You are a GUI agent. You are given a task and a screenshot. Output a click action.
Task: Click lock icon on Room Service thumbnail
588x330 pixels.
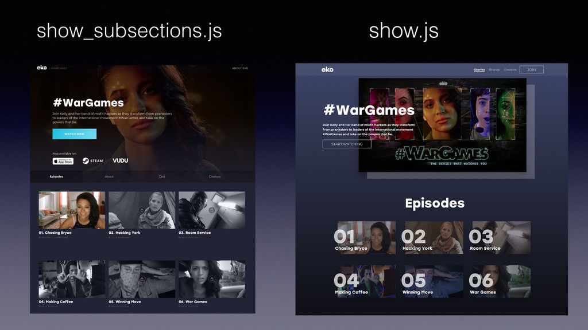pyautogui.click(x=212, y=210)
